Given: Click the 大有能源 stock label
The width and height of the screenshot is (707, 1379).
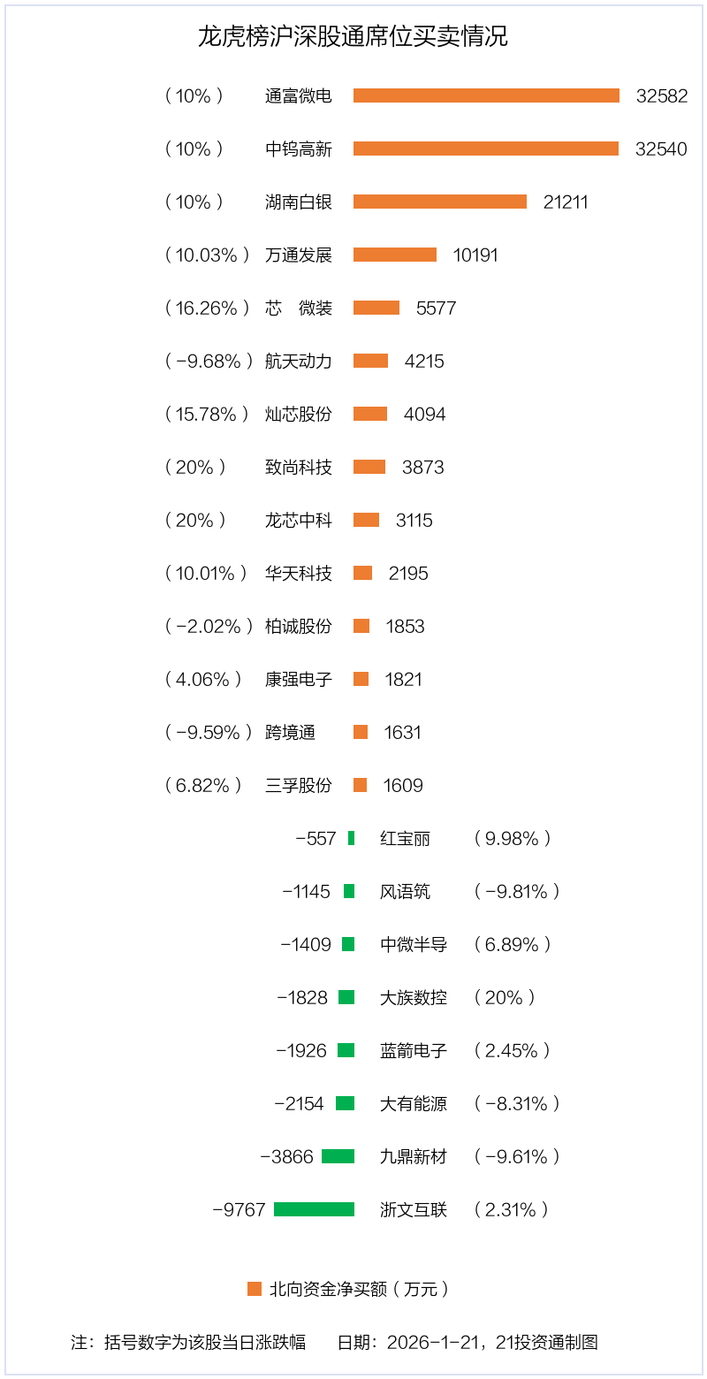Looking at the screenshot, I should coord(414,1103).
